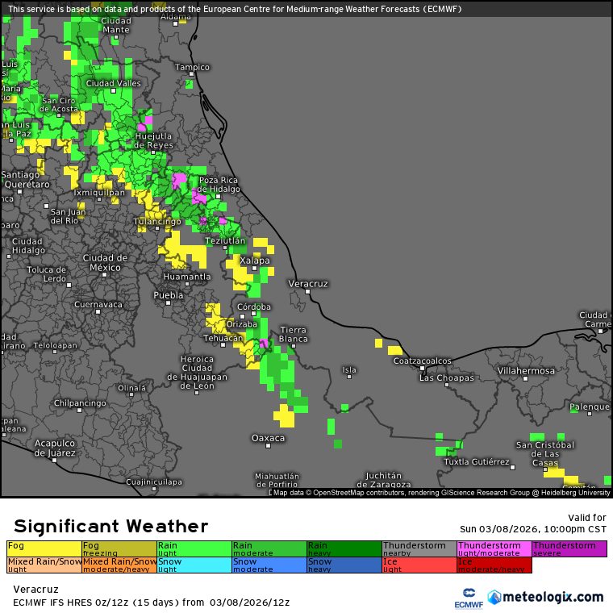Select the Fog legend swatch

(44, 549)
